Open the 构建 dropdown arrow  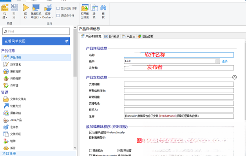pyautogui.click(x=7, y=17)
